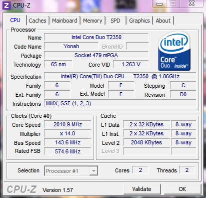
Task: Click the Package value Socket 479 mPGA
Action: click(96, 55)
